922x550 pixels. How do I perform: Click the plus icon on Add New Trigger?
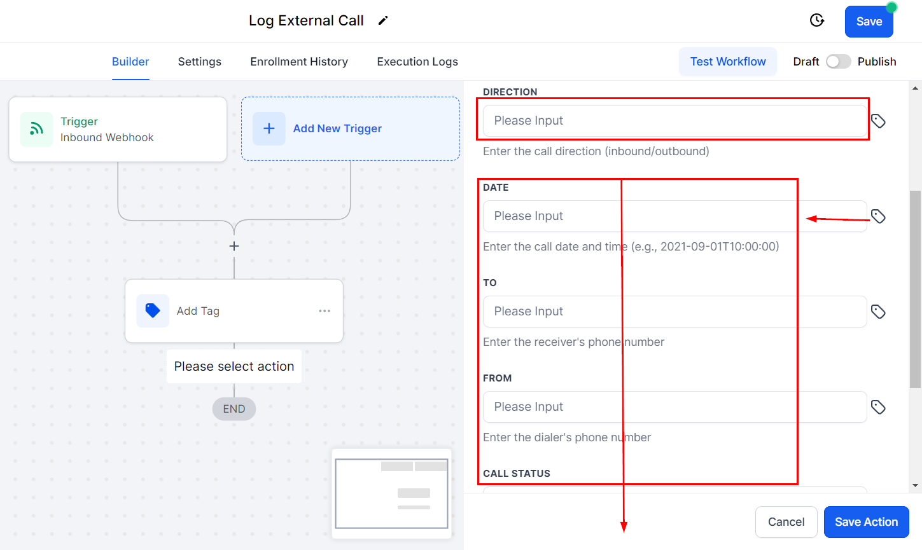pos(269,128)
